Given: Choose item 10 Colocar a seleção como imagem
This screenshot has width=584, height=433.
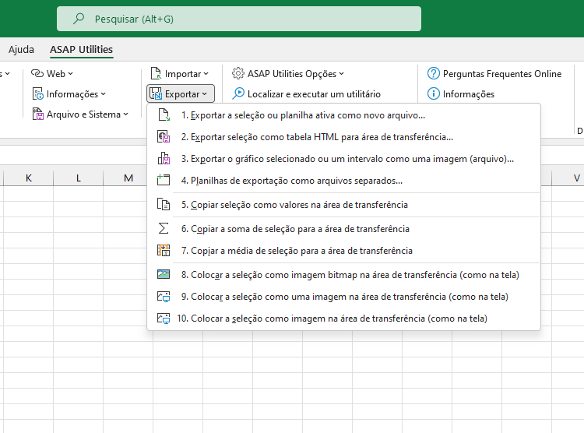Looking at the screenshot, I should click(343, 319).
